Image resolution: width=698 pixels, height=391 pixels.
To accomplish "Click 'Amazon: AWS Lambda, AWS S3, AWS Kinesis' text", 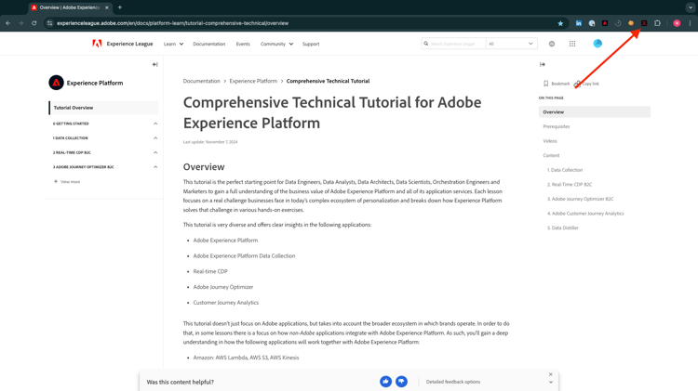I will click(246, 358).
